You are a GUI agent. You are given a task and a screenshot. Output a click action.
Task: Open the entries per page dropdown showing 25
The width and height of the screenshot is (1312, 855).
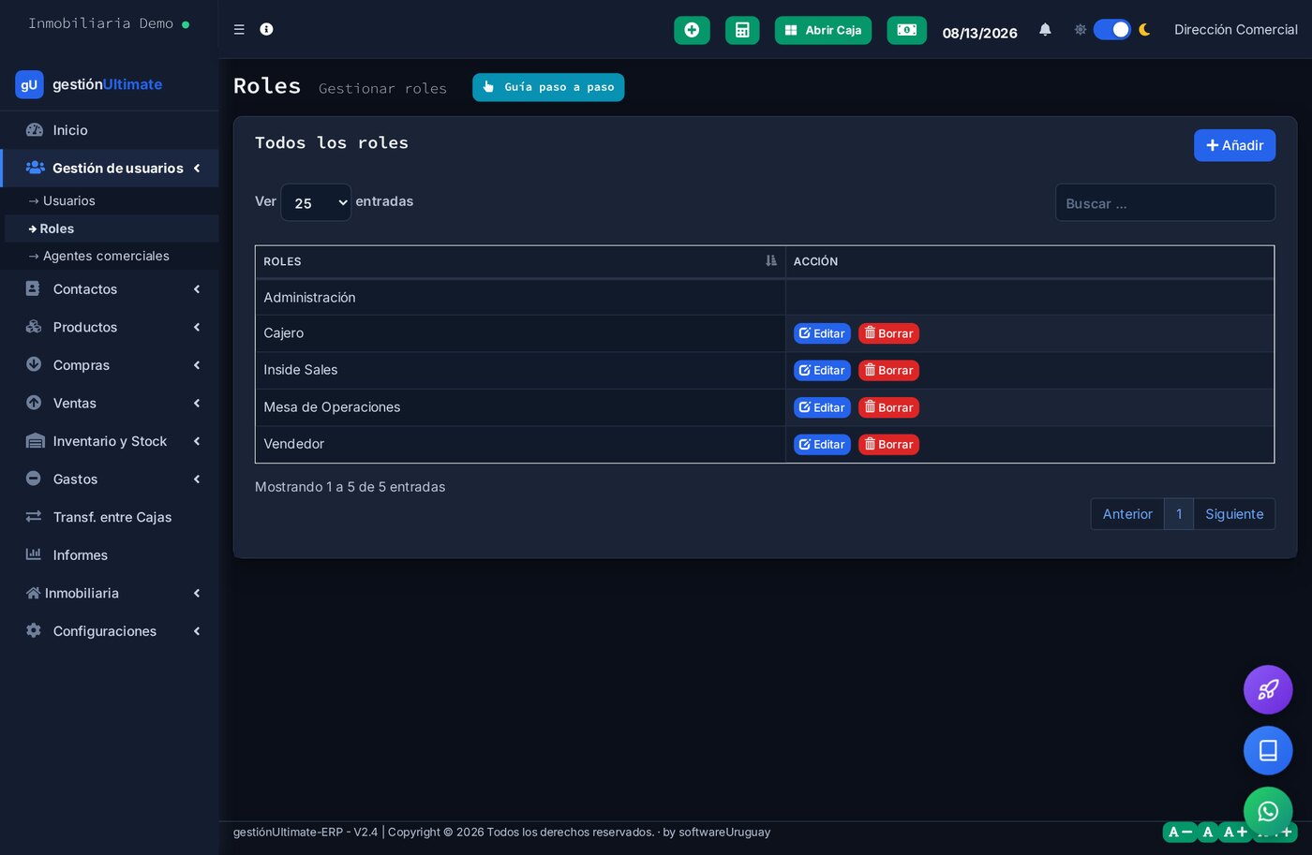pyautogui.click(x=316, y=202)
